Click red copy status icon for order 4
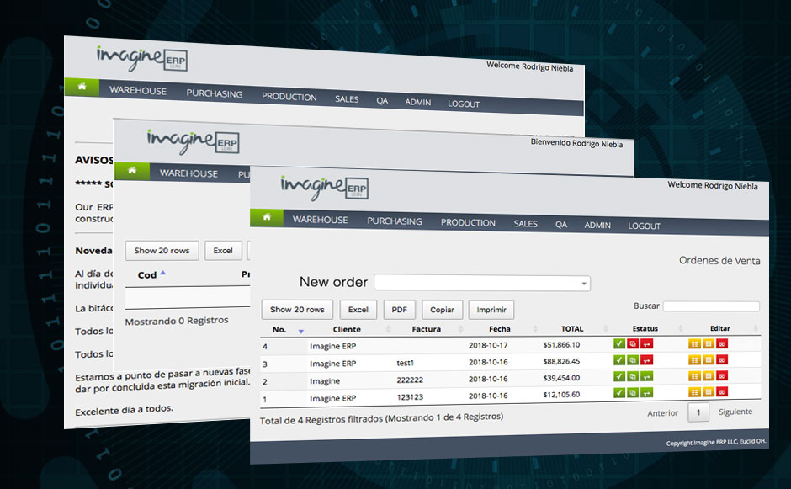791x489 pixels. pyautogui.click(x=633, y=343)
